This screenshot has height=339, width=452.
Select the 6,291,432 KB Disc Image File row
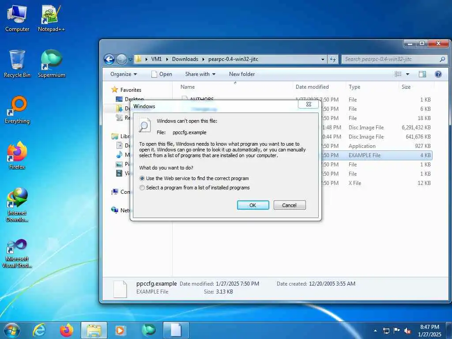coord(377,128)
